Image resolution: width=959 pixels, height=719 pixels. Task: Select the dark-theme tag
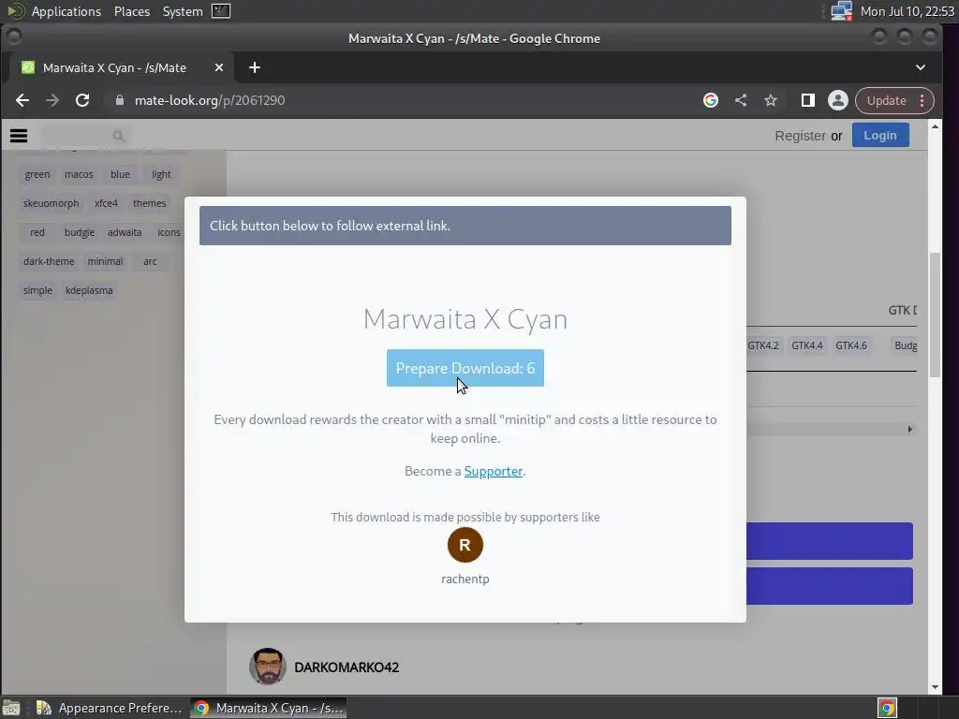(49, 262)
